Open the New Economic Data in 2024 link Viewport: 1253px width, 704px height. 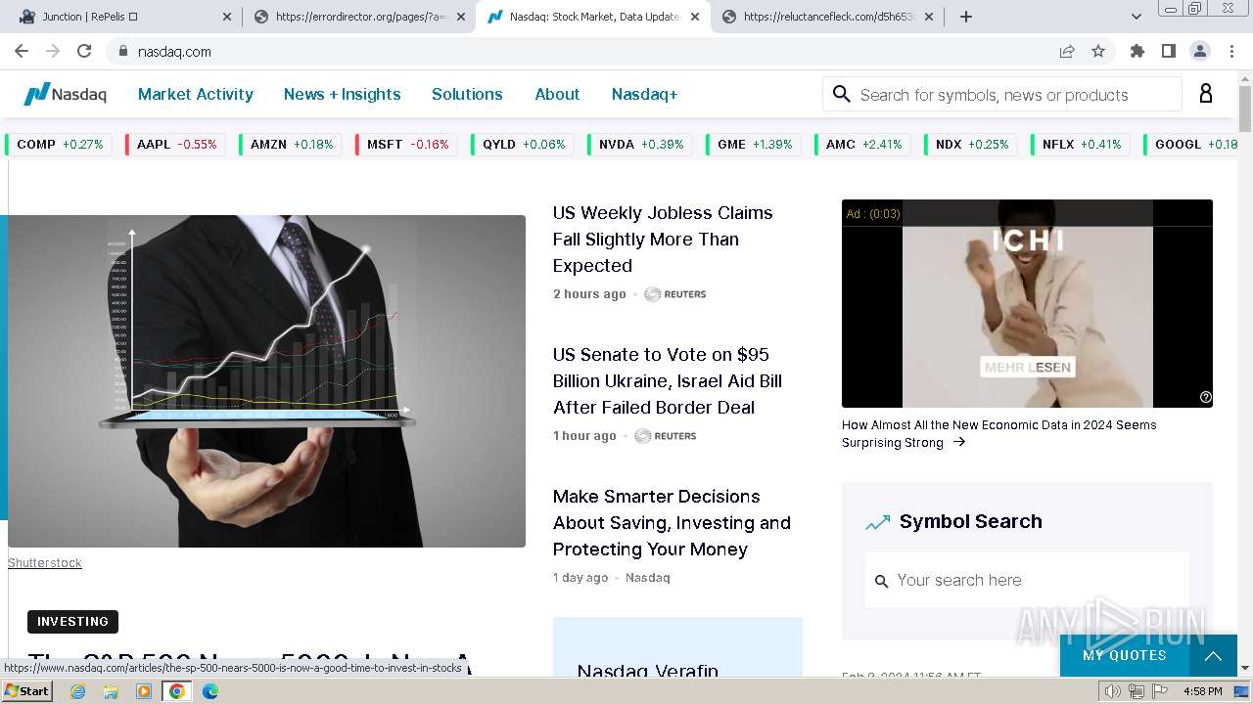coord(999,433)
